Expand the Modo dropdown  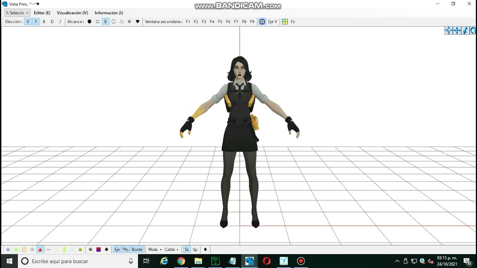(x=155, y=249)
